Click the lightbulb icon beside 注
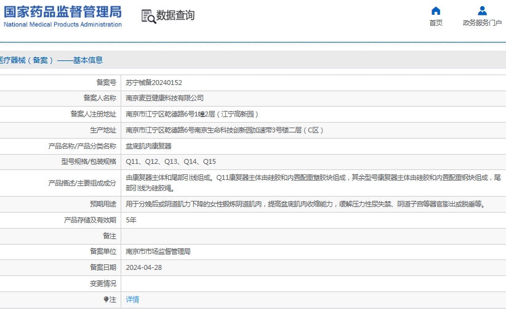The image size is (506, 313). click(106, 299)
